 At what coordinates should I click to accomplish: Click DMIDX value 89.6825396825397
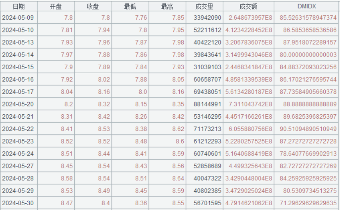click(x=310, y=116)
